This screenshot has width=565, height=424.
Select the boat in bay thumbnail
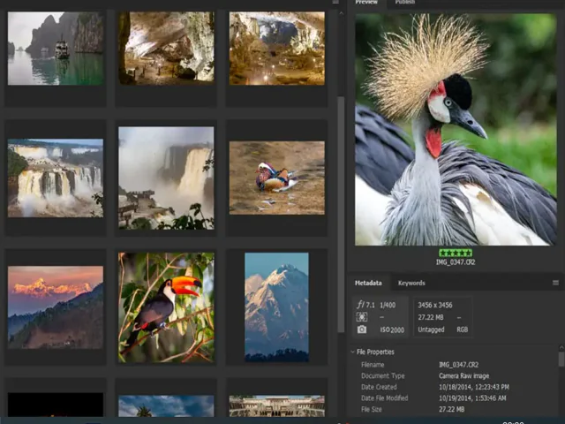[56, 49]
